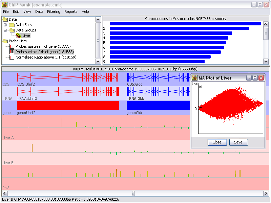Click the MA Plot window X button
Viewport: 271px width, 203px height.
tap(261, 78)
